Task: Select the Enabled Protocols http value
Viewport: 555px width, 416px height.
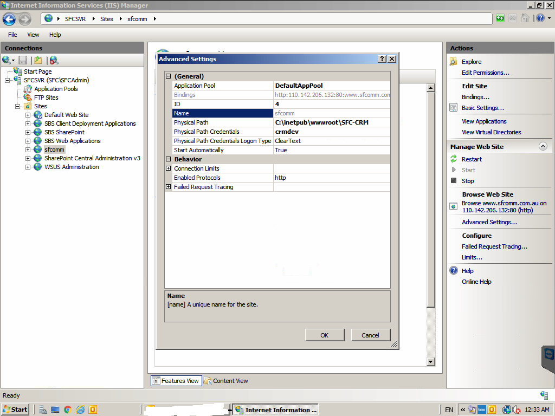Action: pyautogui.click(x=280, y=178)
